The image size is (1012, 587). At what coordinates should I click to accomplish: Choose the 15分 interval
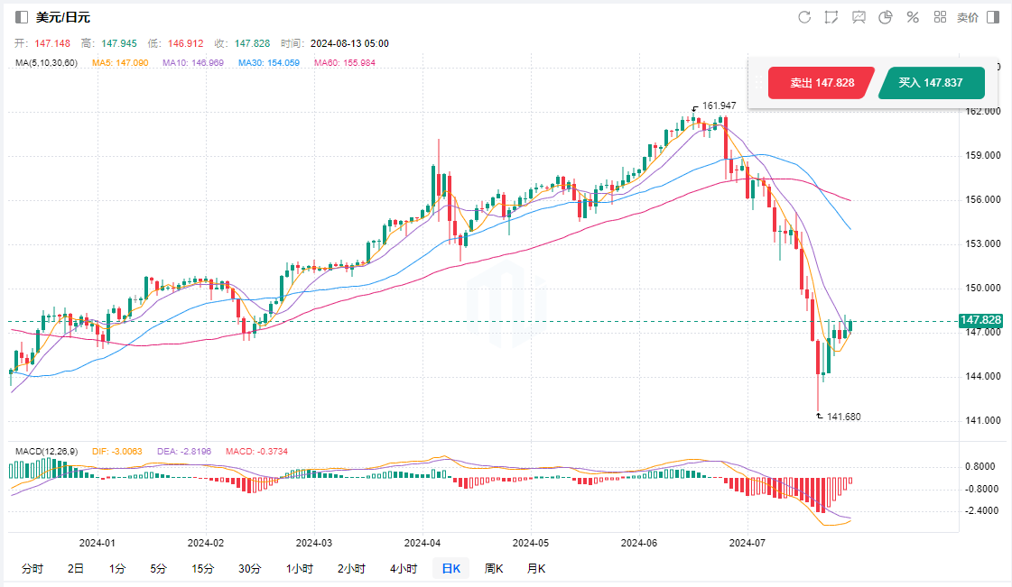pos(202,568)
